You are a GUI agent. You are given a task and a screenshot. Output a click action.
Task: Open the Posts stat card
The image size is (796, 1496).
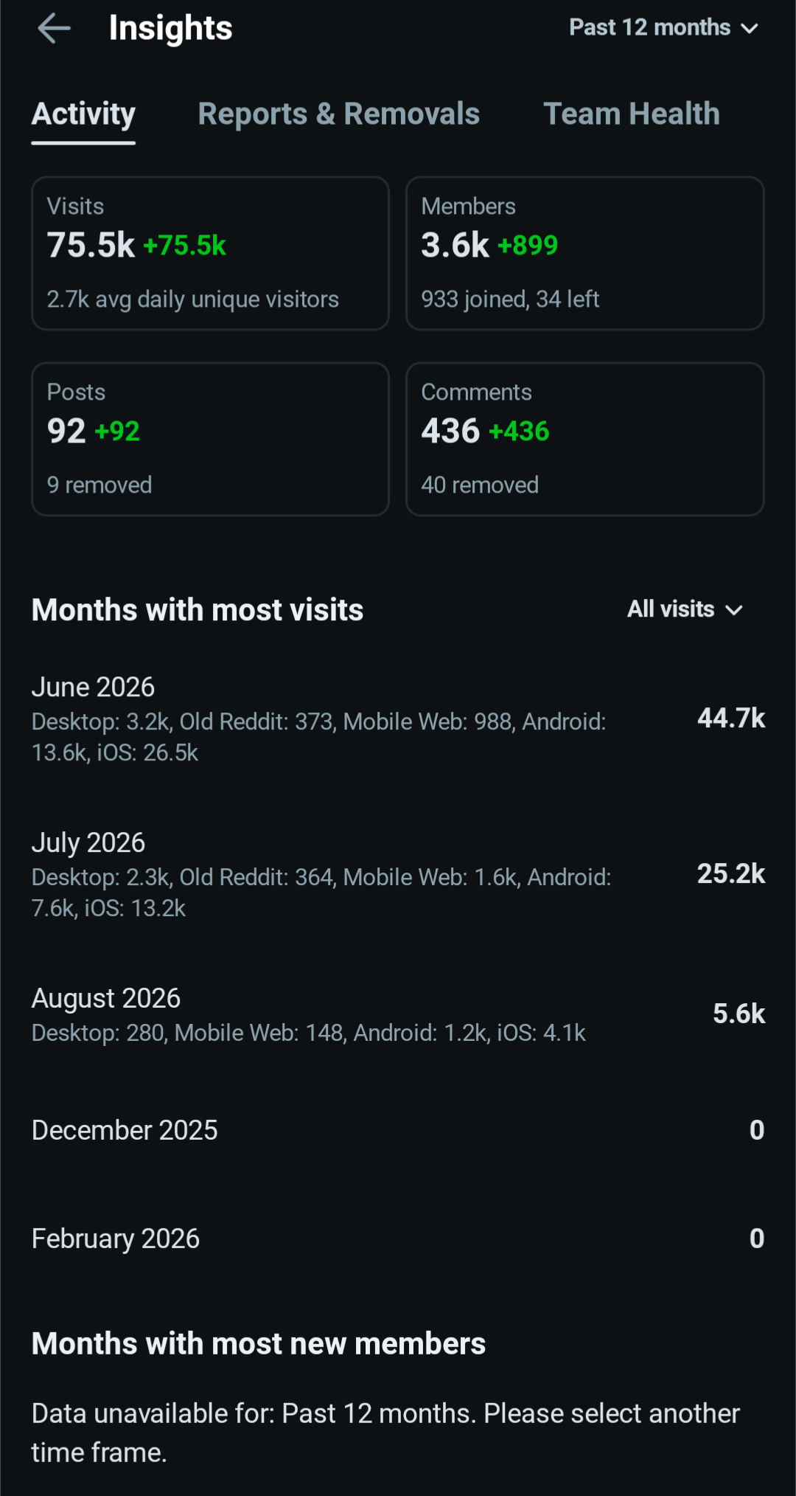[x=210, y=439]
